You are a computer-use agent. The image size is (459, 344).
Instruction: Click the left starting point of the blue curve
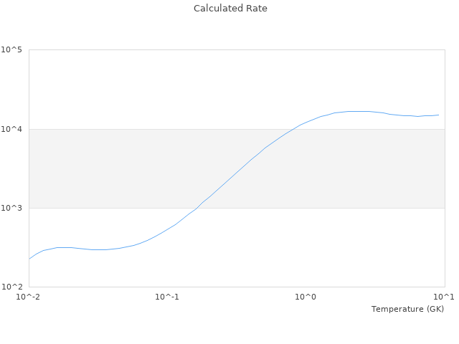coord(29,258)
